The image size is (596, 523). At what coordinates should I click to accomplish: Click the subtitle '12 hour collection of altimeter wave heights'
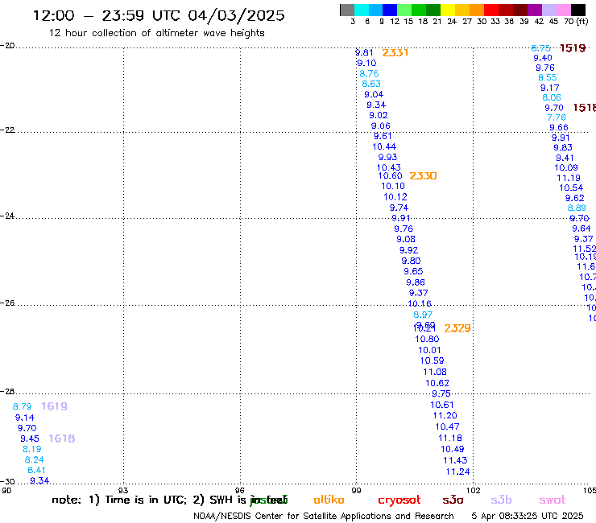(156, 33)
